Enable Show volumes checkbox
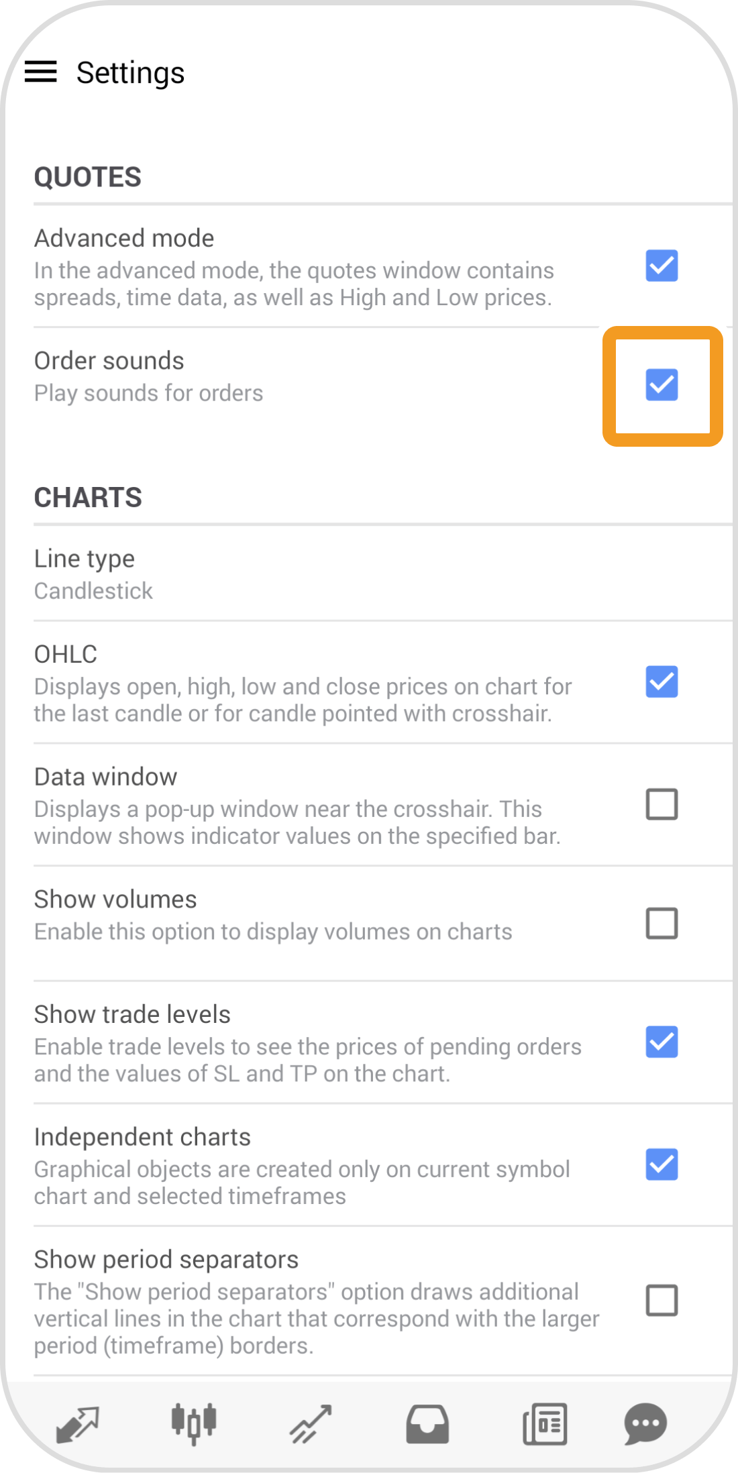The image size is (738, 1473). 662,924
